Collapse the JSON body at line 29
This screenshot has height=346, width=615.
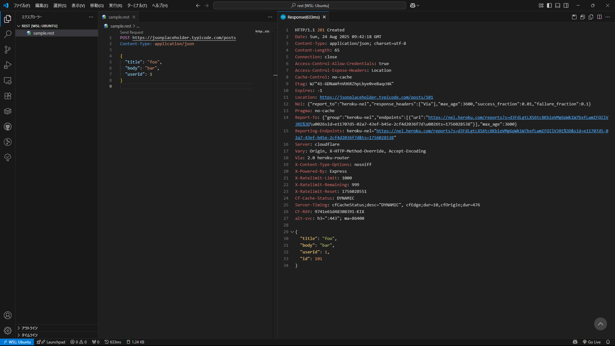pos(291,232)
